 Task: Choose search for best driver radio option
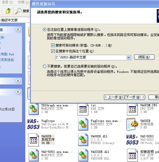coord(44,30)
